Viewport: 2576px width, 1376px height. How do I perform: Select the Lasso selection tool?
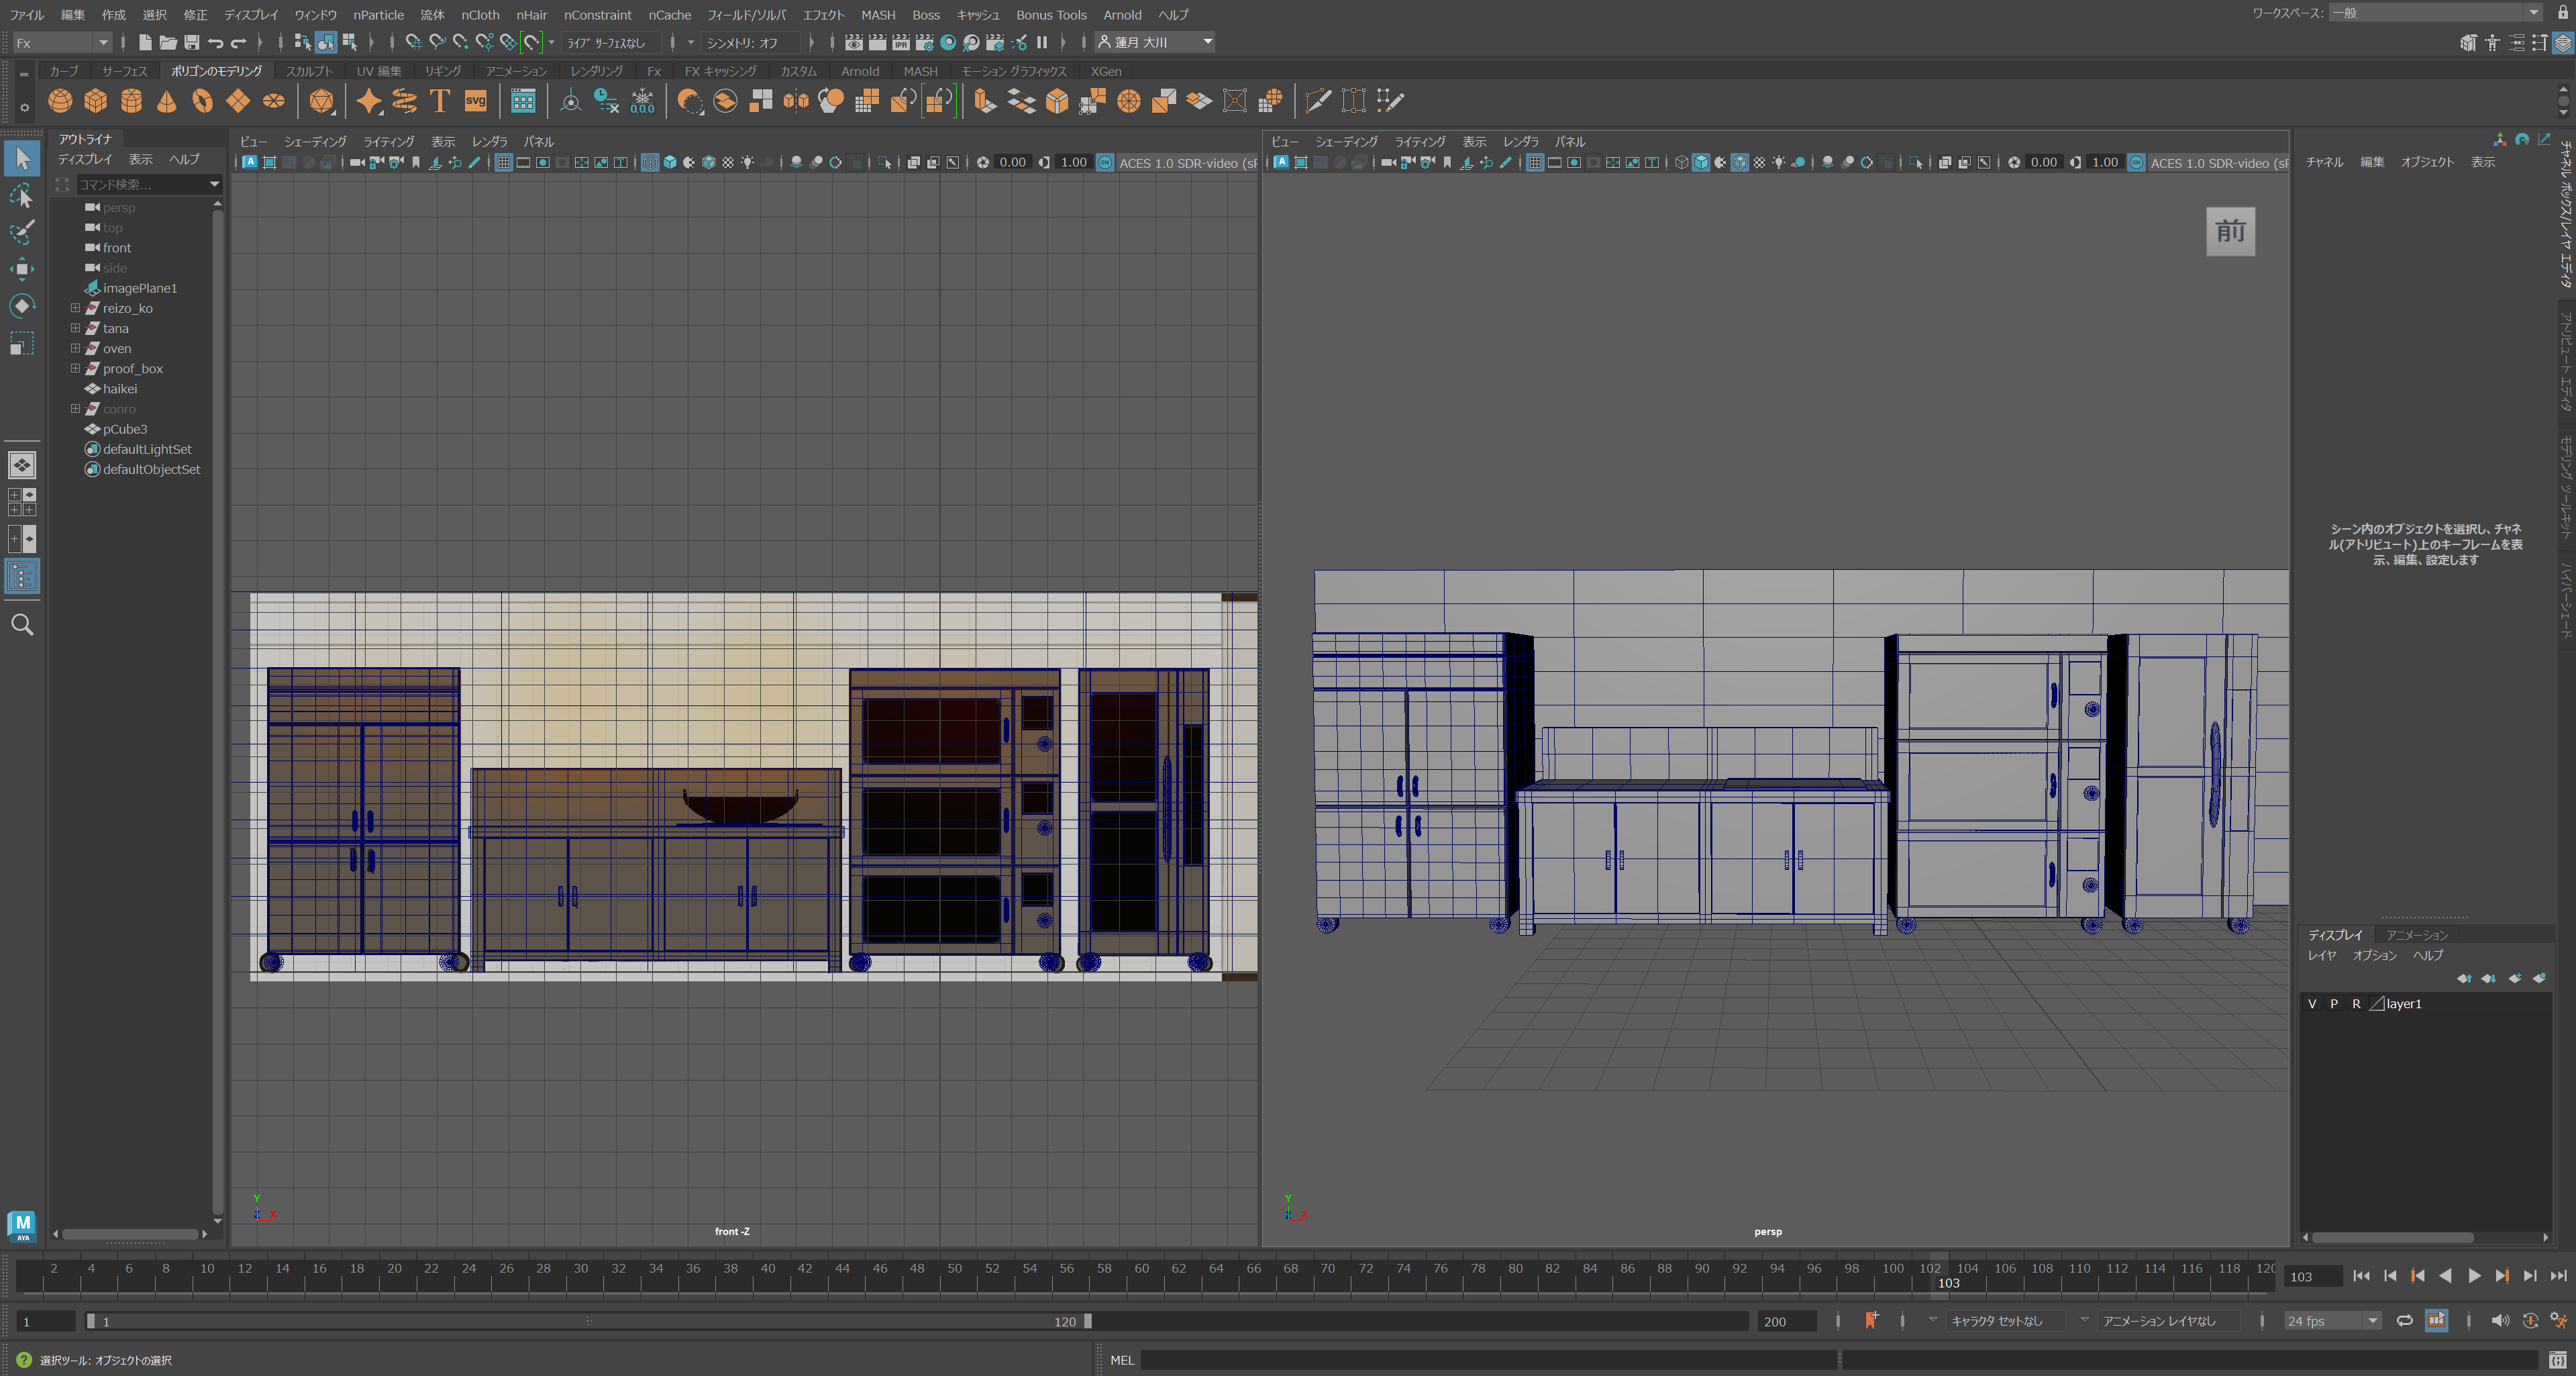coord(21,195)
